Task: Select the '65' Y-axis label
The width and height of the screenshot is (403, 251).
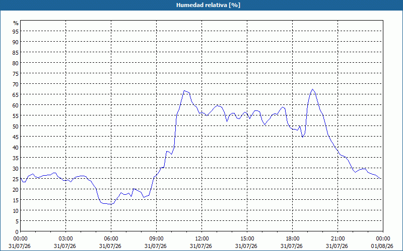Action: pyautogui.click(x=16, y=94)
